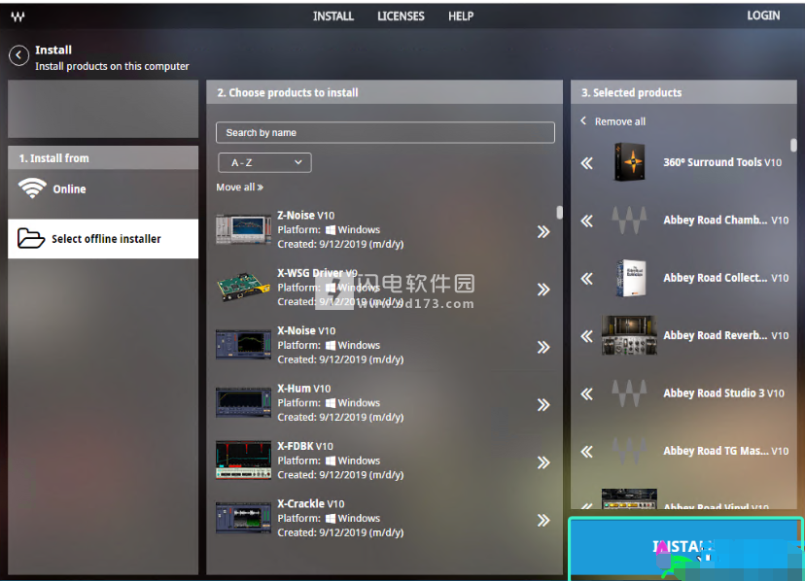Click Move all link
This screenshot has height=581, width=805.
click(240, 188)
